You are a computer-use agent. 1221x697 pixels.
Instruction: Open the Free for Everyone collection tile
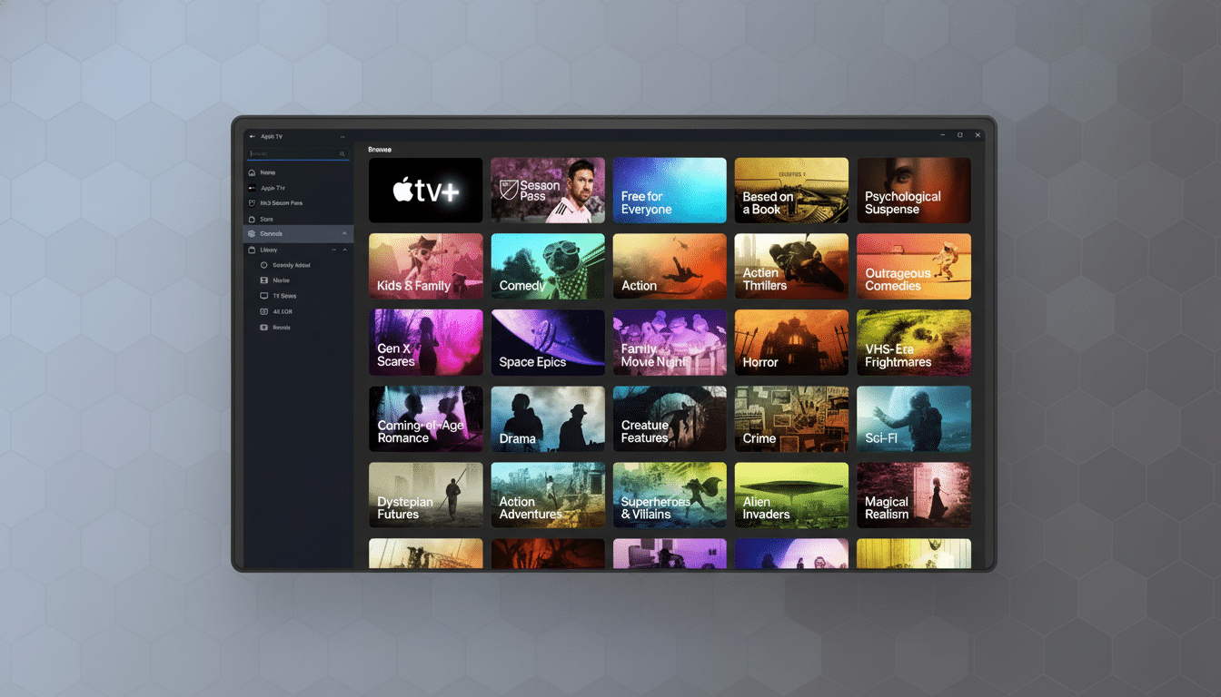670,190
